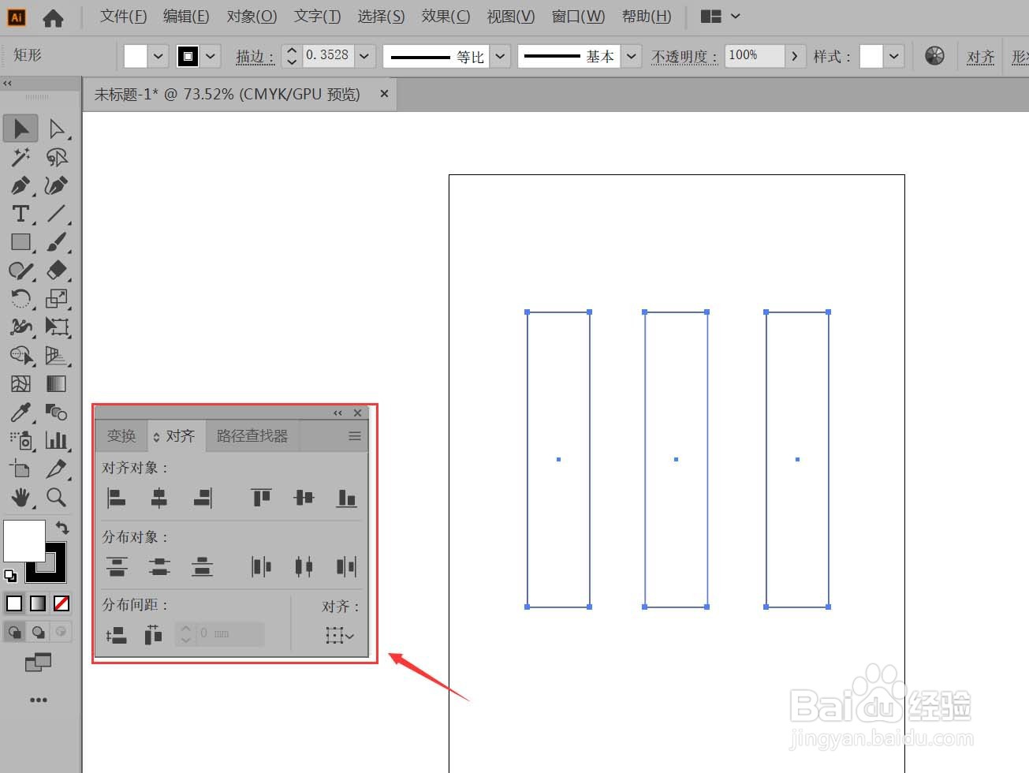Select the Scale tool
The image size is (1029, 773).
coord(56,299)
